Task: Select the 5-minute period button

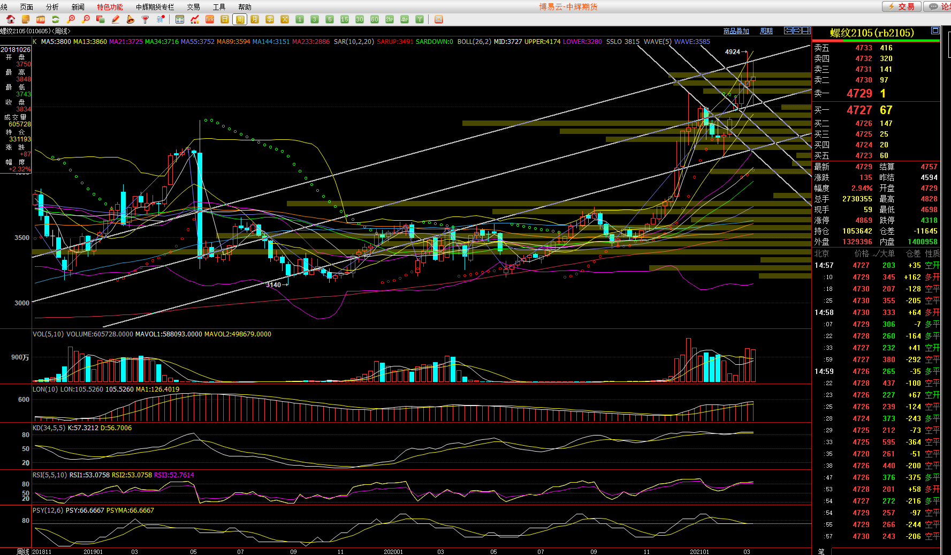Action: pyautogui.click(x=330, y=19)
